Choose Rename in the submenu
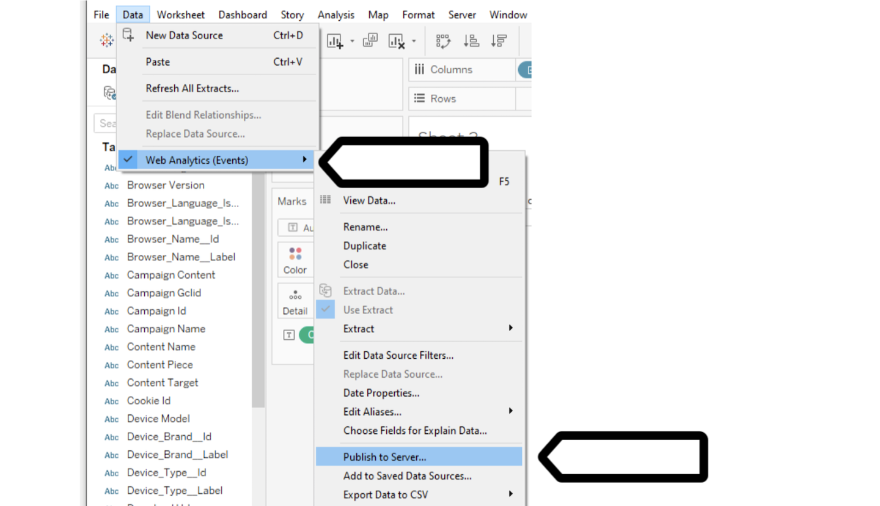The image size is (880, 506). point(419,227)
